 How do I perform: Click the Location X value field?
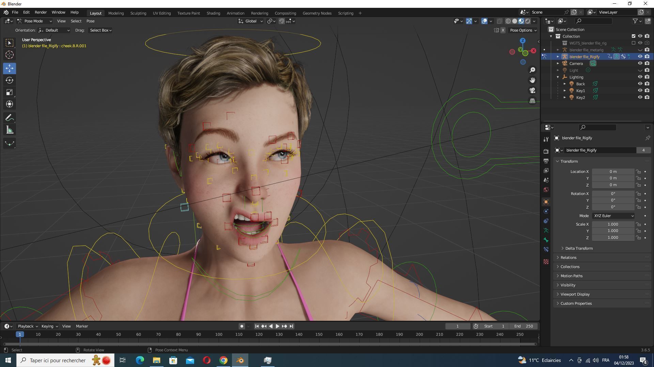pos(613,172)
